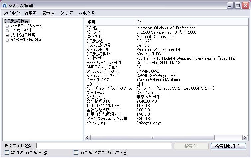The height and width of the screenshot is (158, 251).
Task: Expand the コンポーネント tree node
Action: tap(7, 31)
